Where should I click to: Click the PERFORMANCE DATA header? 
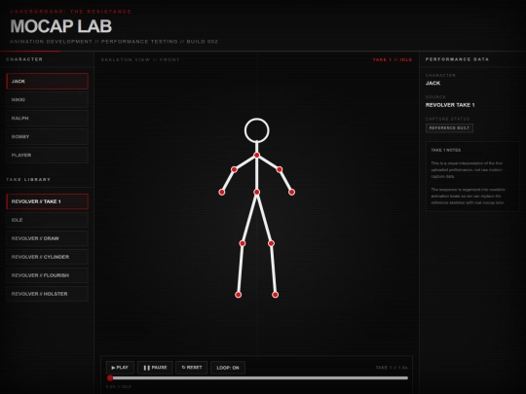pyautogui.click(x=457, y=59)
